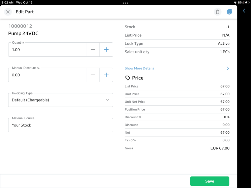Increase Quantity with plus button
The height and width of the screenshot is (188, 251).
pyautogui.click(x=106, y=50)
